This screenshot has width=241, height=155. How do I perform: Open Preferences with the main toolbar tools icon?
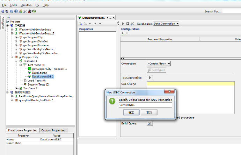point(25,11)
